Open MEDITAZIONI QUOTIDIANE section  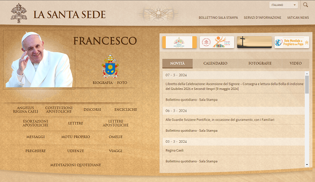click(76, 165)
